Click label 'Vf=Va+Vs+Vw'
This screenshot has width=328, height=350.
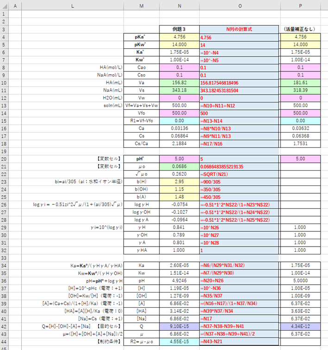(141, 105)
